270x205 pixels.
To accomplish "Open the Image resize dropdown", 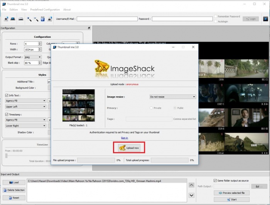I will [172, 97].
